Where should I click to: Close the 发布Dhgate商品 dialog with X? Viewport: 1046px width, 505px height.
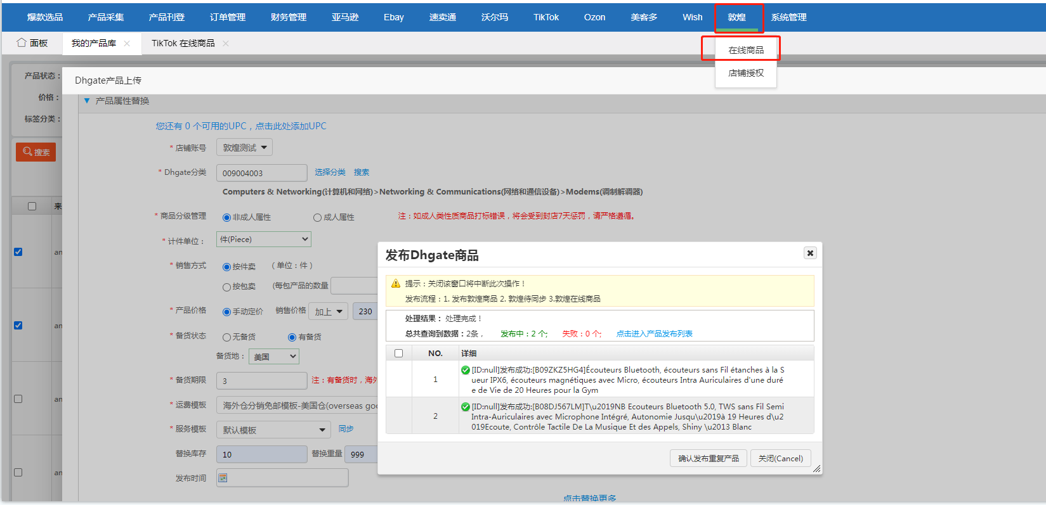click(810, 253)
